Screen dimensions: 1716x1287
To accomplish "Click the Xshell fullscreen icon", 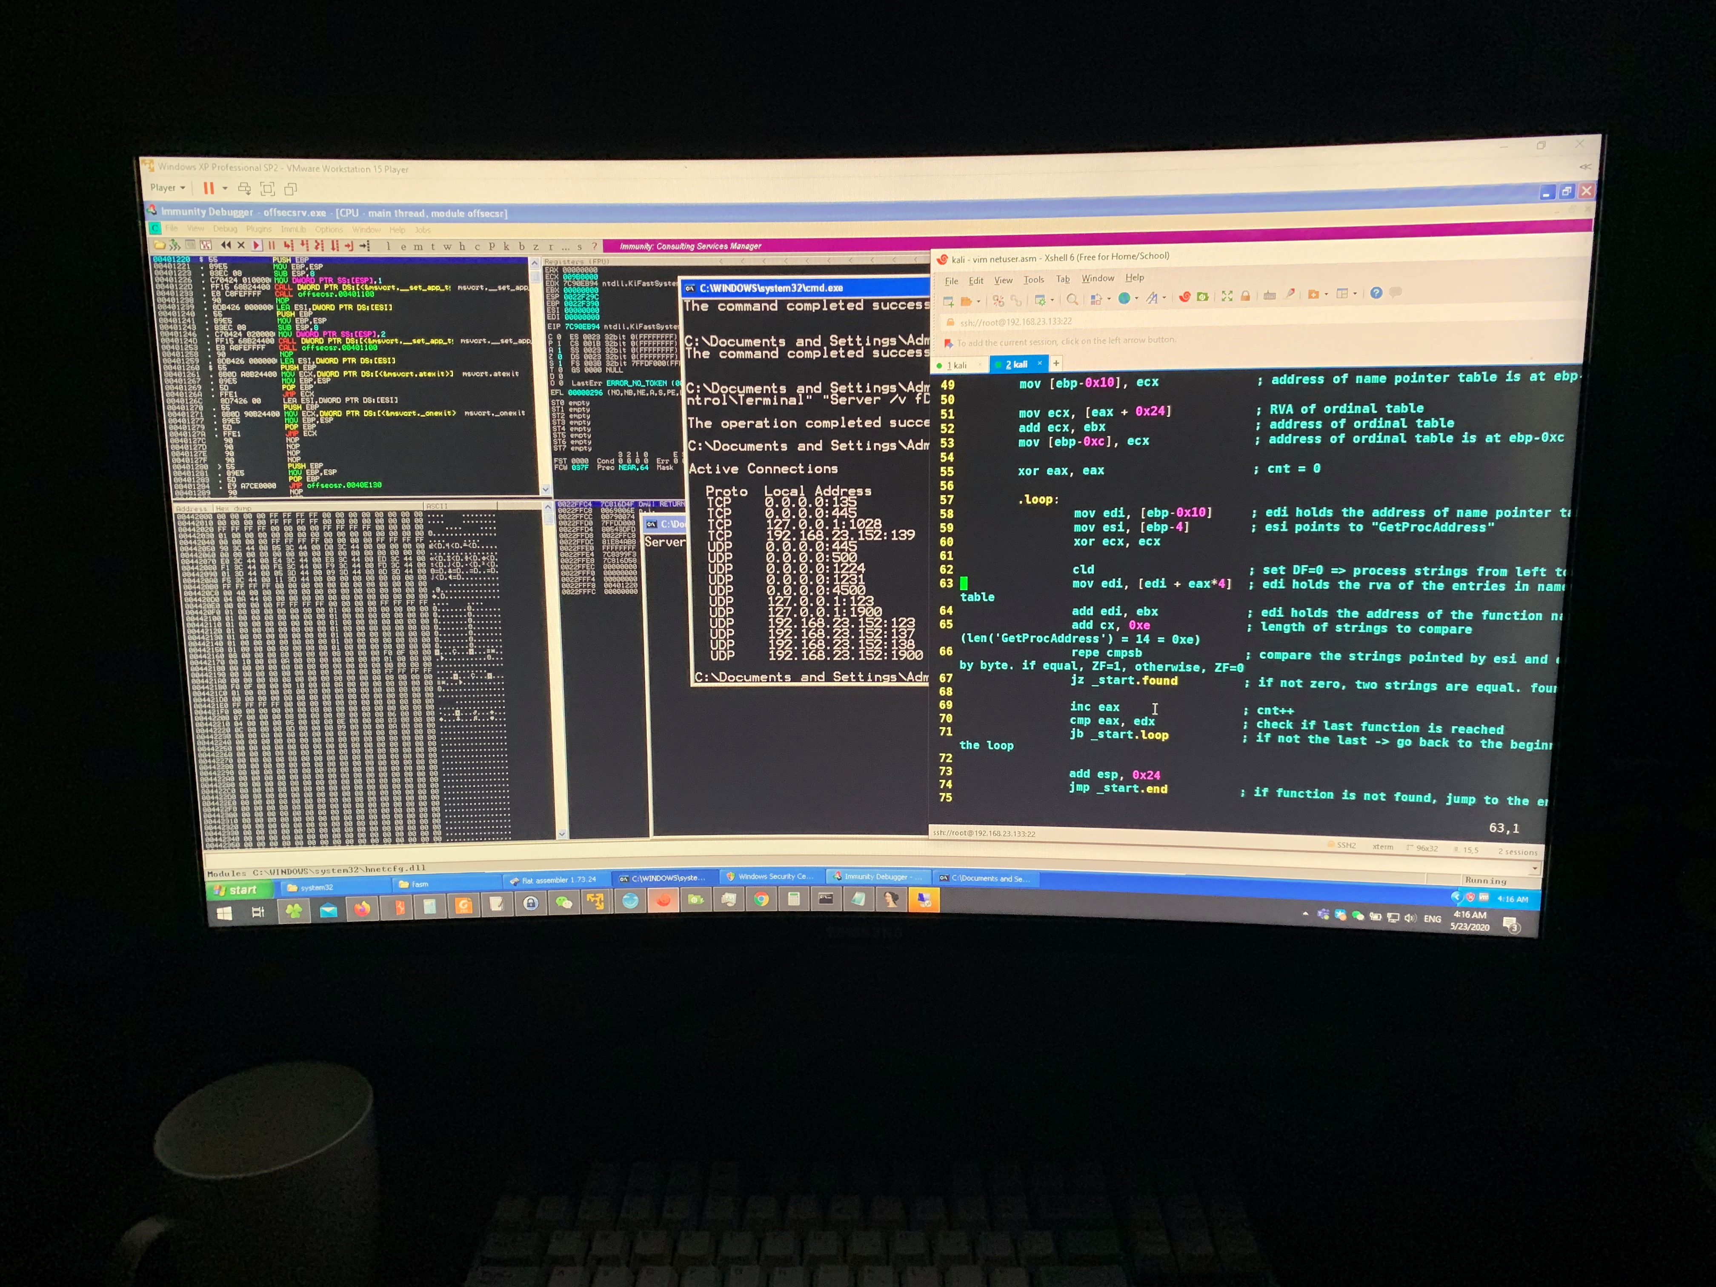I will [x=1227, y=296].
